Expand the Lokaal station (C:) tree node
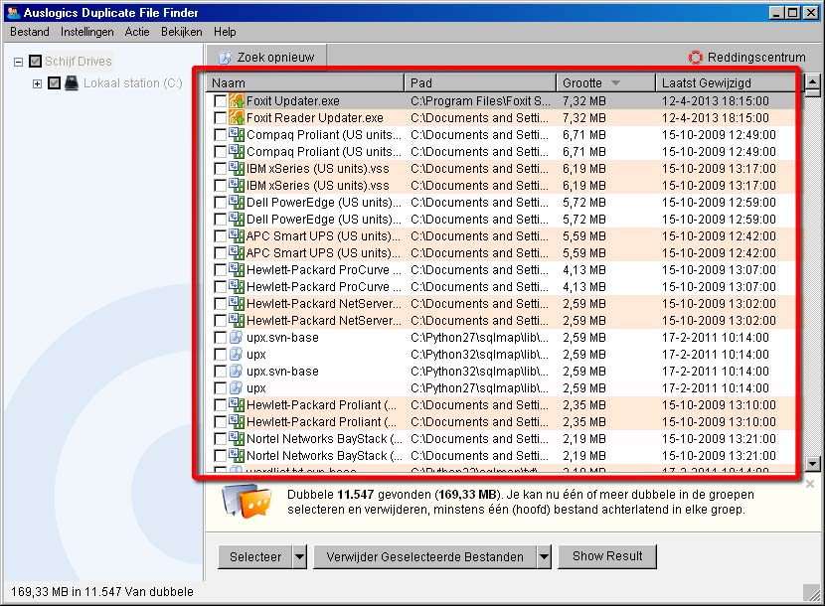The image size is (825, 606). click(38, 83)
